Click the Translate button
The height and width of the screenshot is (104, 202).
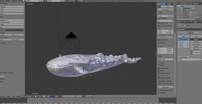[x=12, y=7]
